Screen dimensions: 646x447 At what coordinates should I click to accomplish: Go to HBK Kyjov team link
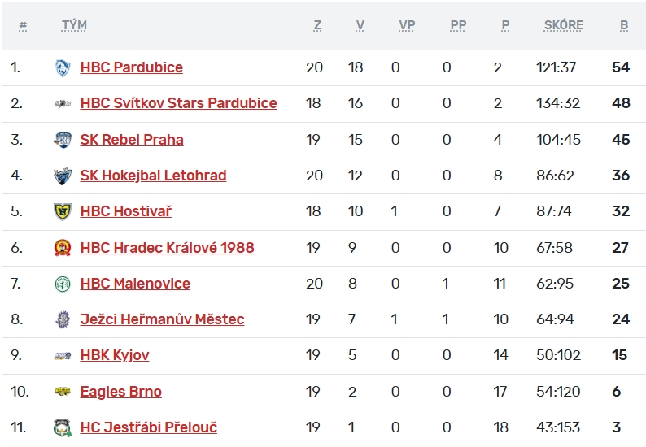point(115,355)
